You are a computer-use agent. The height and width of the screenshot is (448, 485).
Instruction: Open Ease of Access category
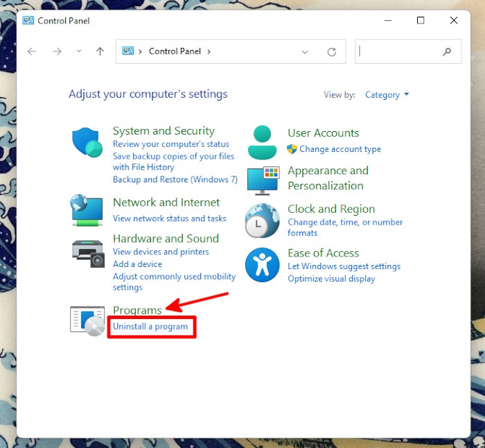pyautogui.click(x=324, y=253)
